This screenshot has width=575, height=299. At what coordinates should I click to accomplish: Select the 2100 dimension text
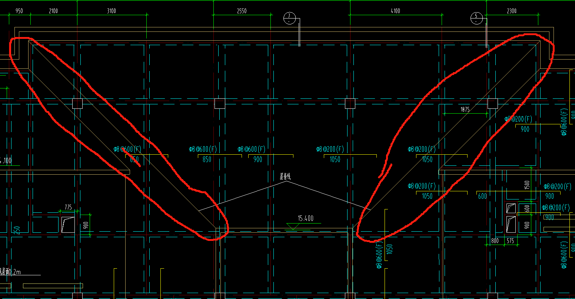point(53,11)
